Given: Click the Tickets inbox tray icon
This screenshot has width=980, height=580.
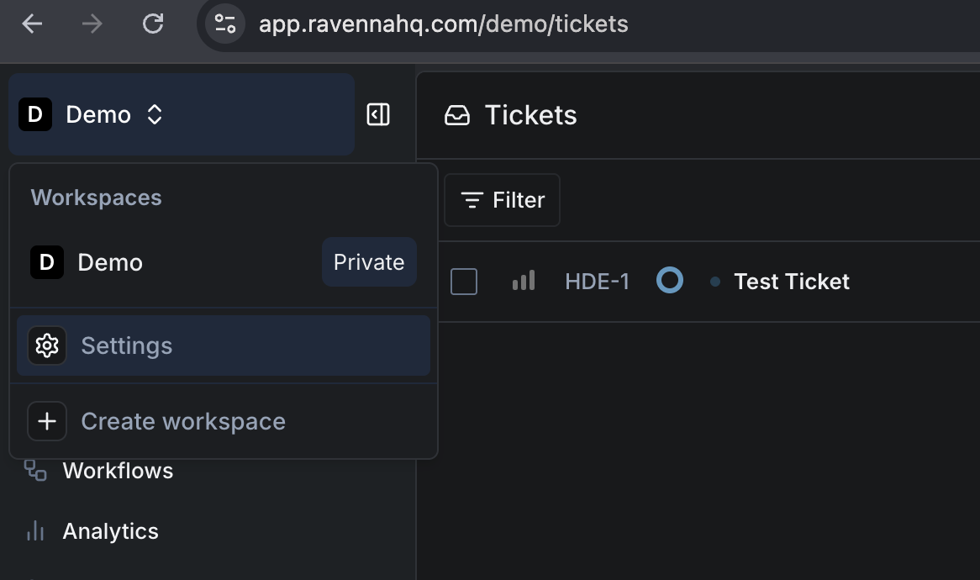Looking at the screenshot, I should [457, 115].
